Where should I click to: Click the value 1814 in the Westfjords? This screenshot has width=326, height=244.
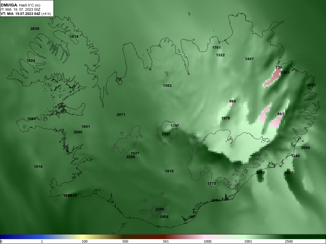[74, 36]
